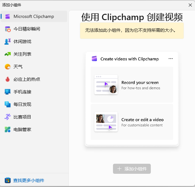Click the 手机连接 phone link icon
Screen dimensions: 195x187
point(8,92)
